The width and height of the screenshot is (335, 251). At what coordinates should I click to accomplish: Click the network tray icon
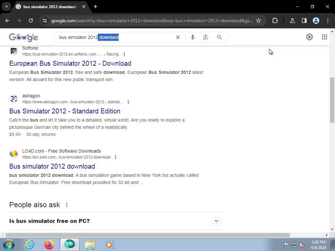point(294,245)
